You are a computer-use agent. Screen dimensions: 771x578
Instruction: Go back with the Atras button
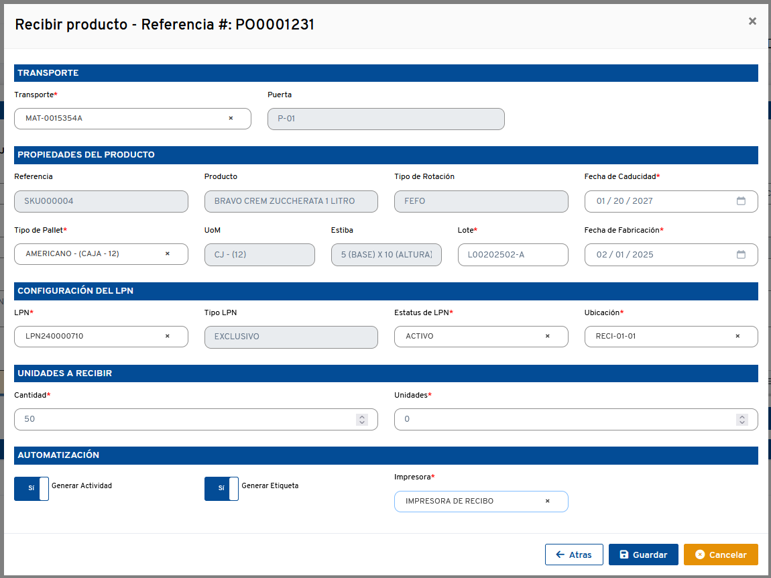(574, 555)
